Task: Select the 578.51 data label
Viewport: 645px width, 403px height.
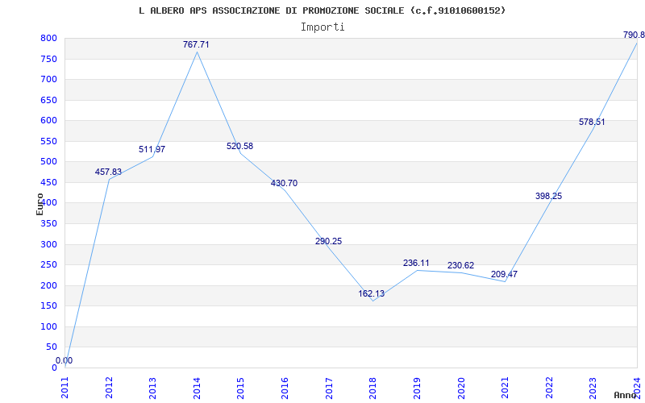Action: 592,123
